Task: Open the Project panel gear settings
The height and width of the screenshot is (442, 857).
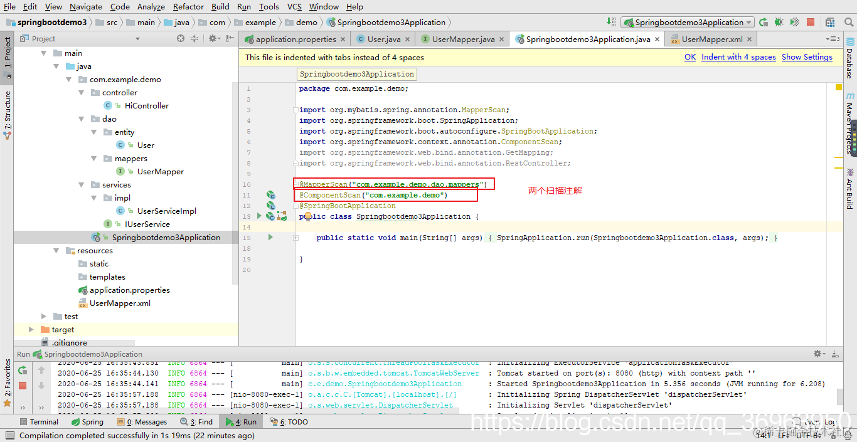Action: tap(213, 38)
